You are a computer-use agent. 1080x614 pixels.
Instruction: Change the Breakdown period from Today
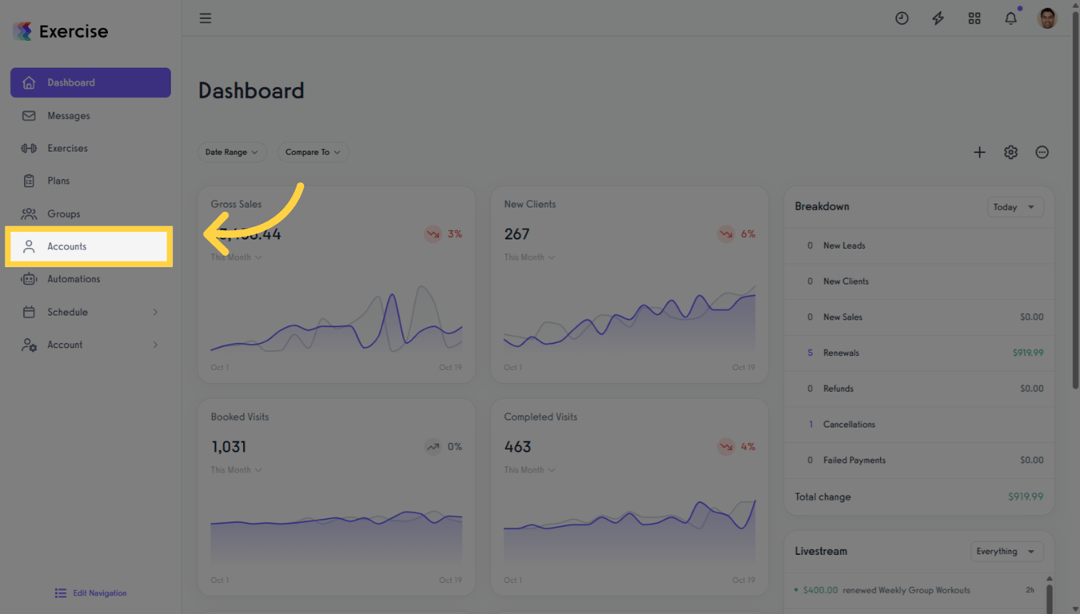click(x=1014, y=206)
